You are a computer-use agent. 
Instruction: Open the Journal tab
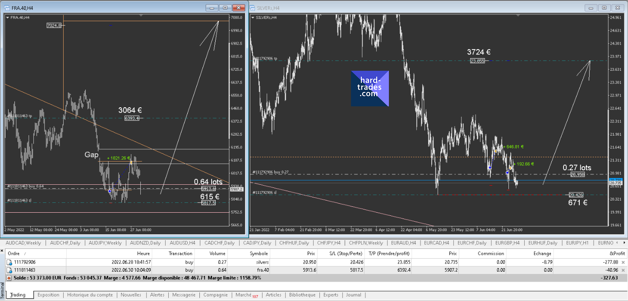pos(354,295)
